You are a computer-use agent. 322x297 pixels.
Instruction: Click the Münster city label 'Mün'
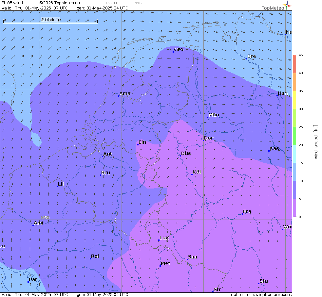point(214,115)
